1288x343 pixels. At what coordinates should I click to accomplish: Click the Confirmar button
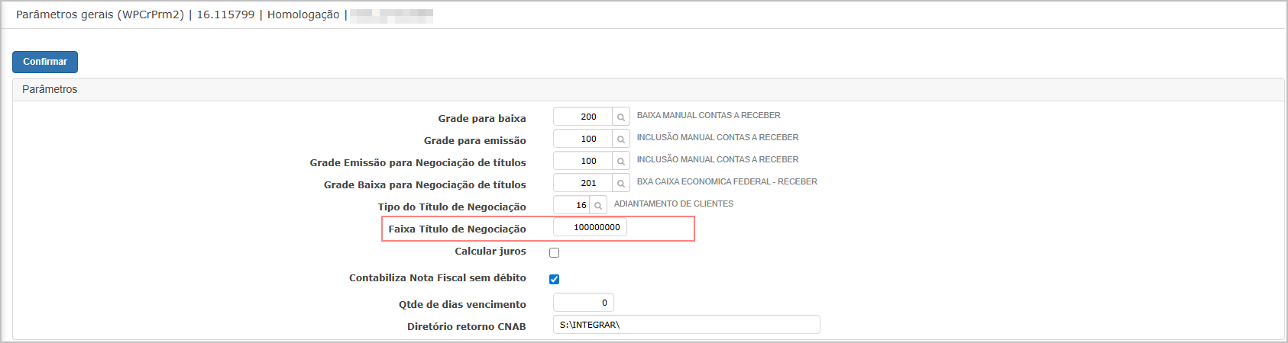point(45,62)
